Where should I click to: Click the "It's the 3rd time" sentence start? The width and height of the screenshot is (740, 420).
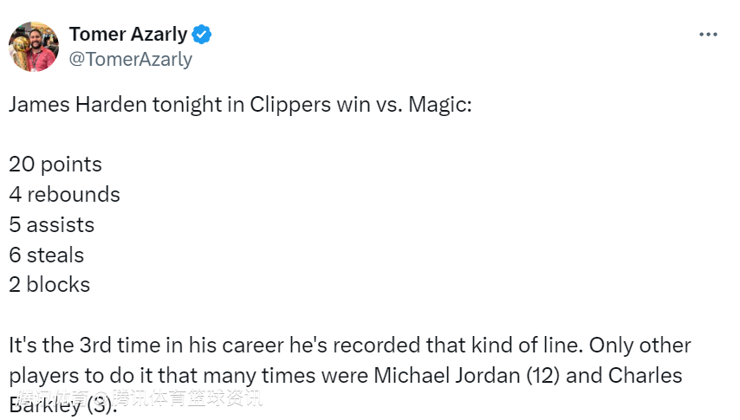tap(83, 346)
